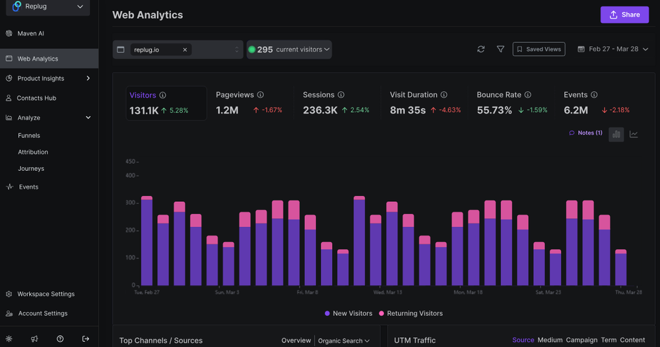Image resolution: width=660 pixels, height=347 pixels.
Task: Click the logout arrow icon
Action: (85, 338)
